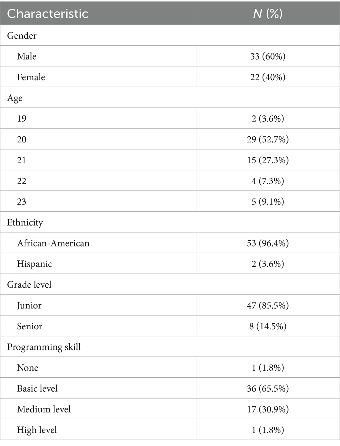Viewport: 340px width, 446px height.
Task: Click the Hispanic row label
Action: (35, 264)
